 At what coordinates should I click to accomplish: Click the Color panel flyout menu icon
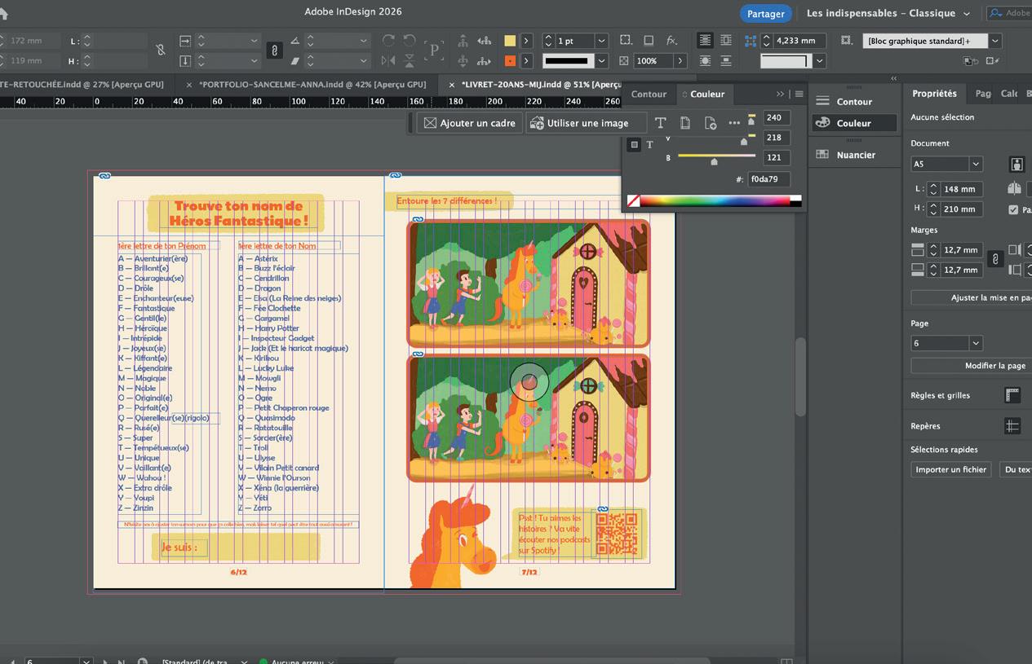point(799,94)
